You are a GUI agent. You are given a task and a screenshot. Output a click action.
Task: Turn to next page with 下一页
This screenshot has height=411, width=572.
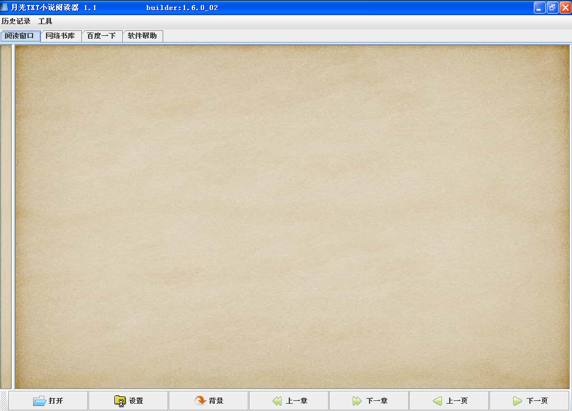tap(518, 401)
